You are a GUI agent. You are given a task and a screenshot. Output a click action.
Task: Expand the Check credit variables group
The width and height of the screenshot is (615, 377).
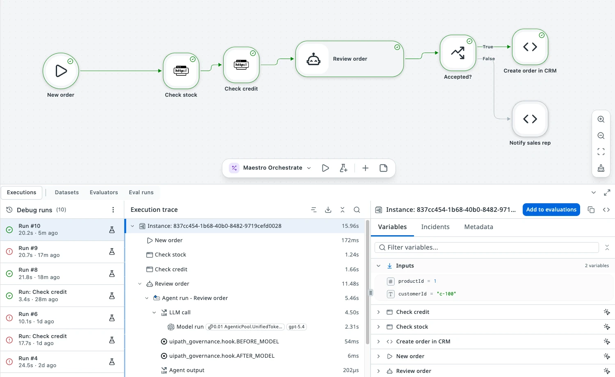(379, 312)
